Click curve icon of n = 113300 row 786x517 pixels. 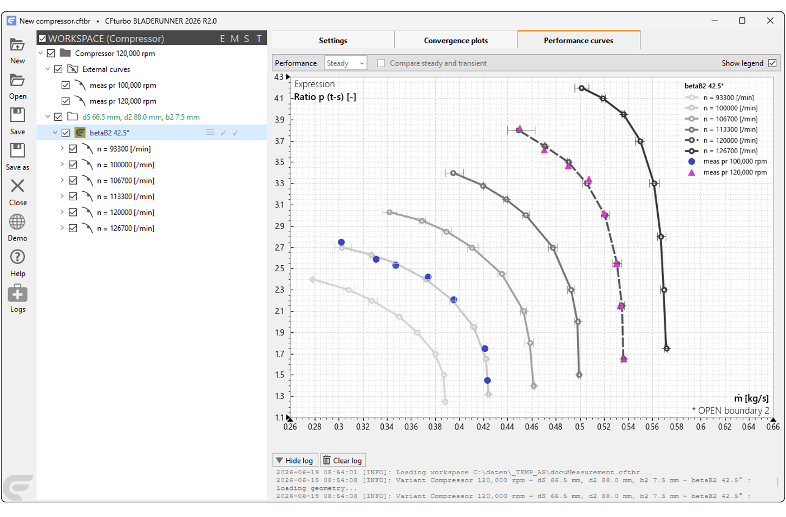[x=87, y=197]
